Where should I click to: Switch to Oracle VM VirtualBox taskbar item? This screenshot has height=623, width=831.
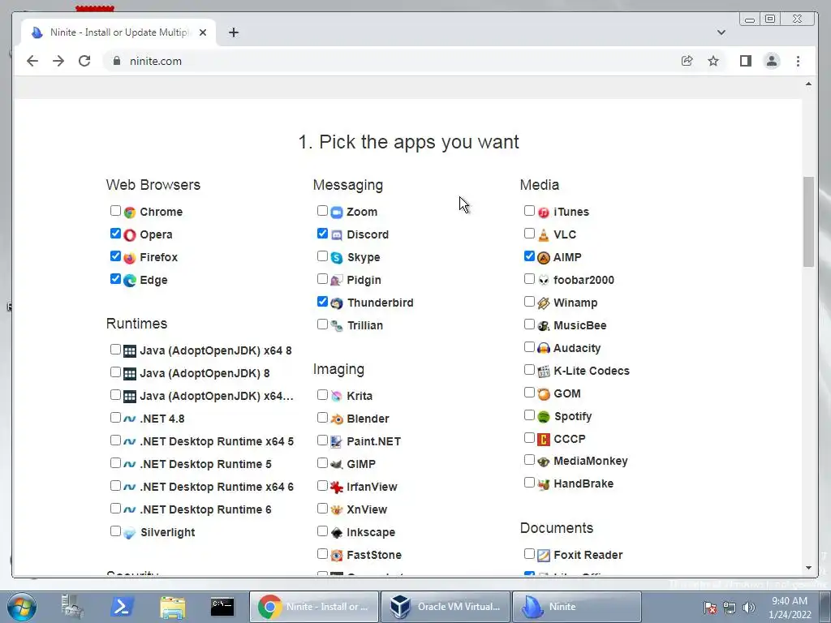(x=446, y=607)
